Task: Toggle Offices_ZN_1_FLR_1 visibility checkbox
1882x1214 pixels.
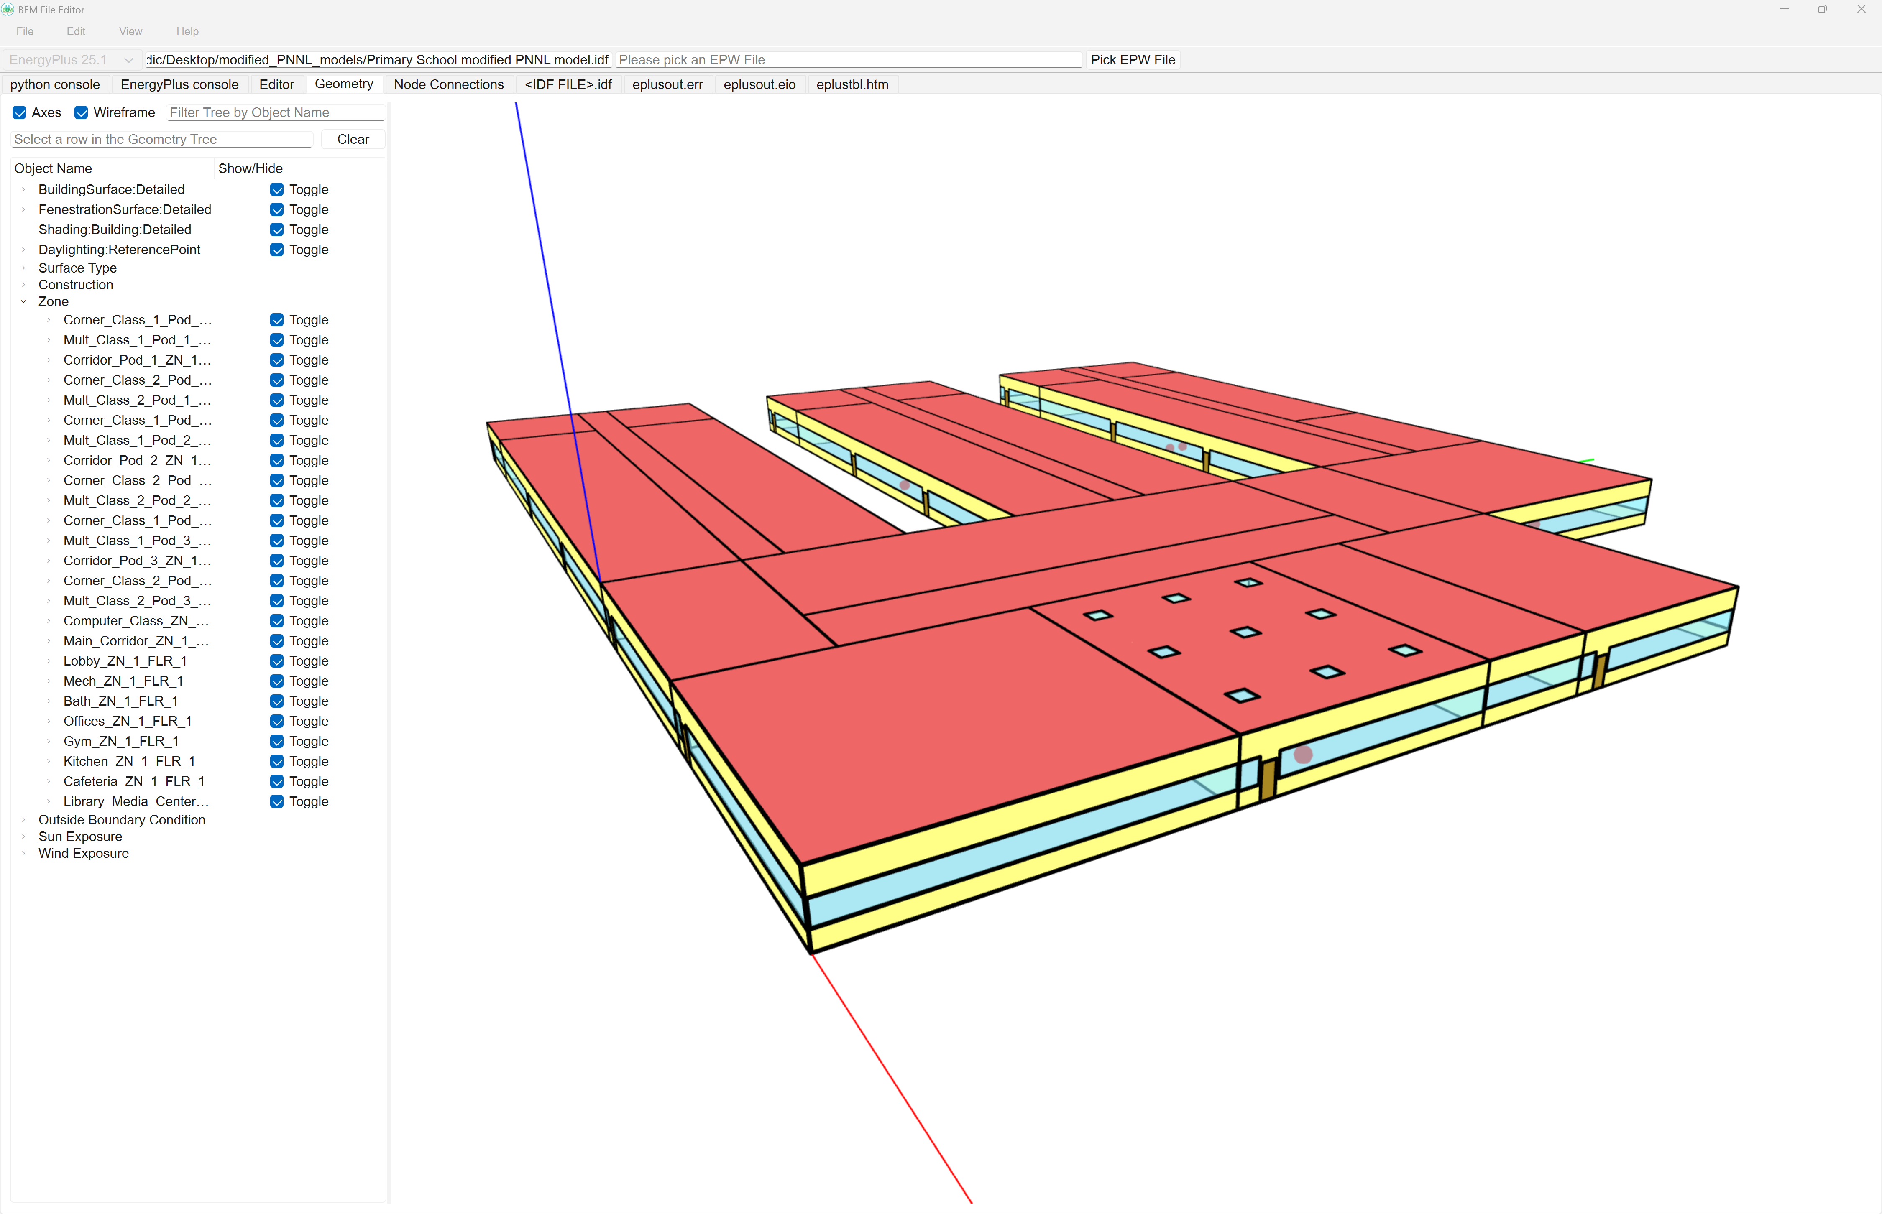Action: coord(277,721)
